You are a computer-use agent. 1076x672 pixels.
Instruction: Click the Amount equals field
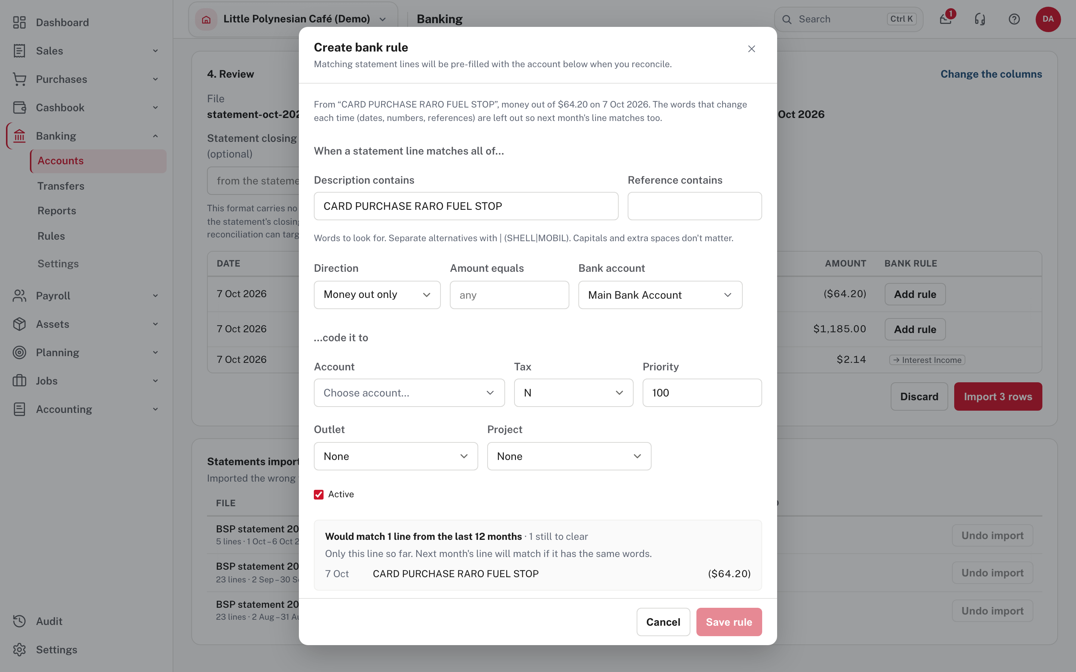click(509, 295)
